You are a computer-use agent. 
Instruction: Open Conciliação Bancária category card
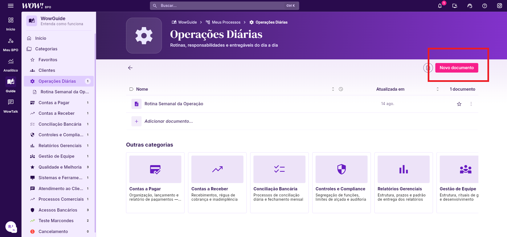click(279, 183)
